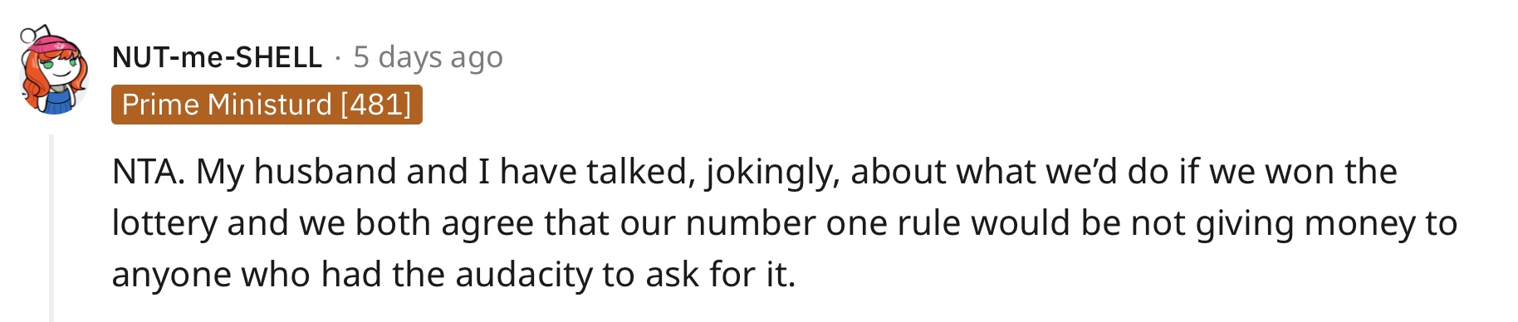Click the line beginning 'lottery and we both'
The width and height of the screenshot is (1518, 322).
tap(784, 223)
